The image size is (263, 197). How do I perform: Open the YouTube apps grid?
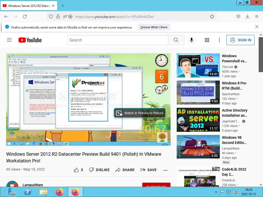point(207,40)
